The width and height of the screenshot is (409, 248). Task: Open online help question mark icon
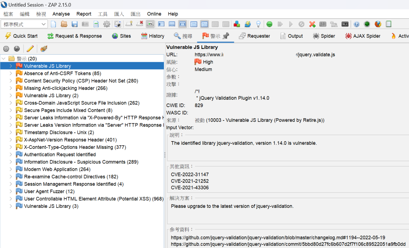[357, 24]
